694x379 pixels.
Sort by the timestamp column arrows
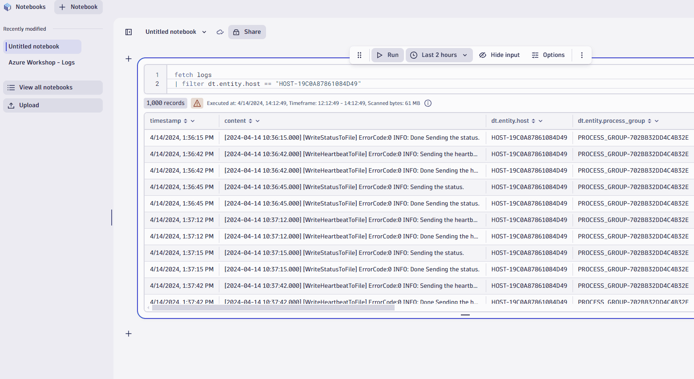(x=186, y=121)
